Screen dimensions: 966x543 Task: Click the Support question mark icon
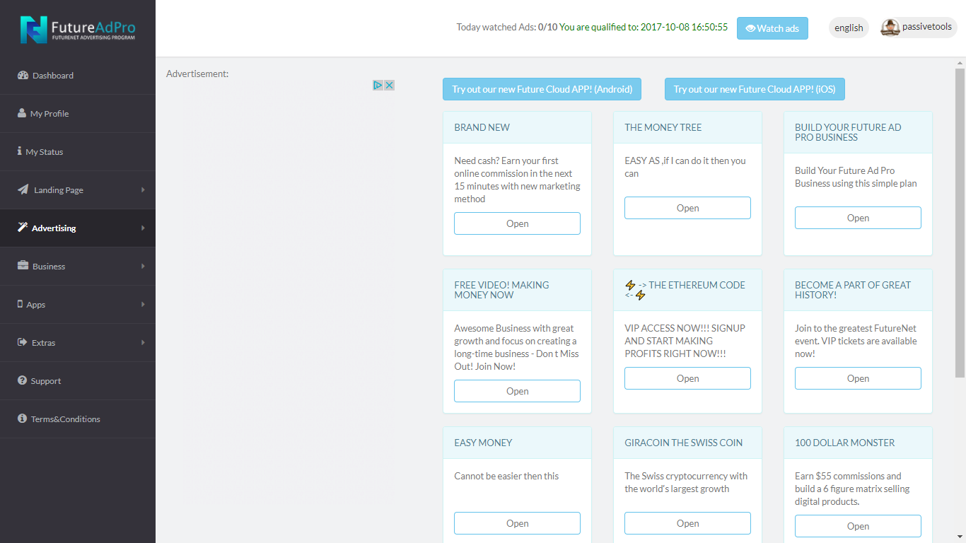23,380
